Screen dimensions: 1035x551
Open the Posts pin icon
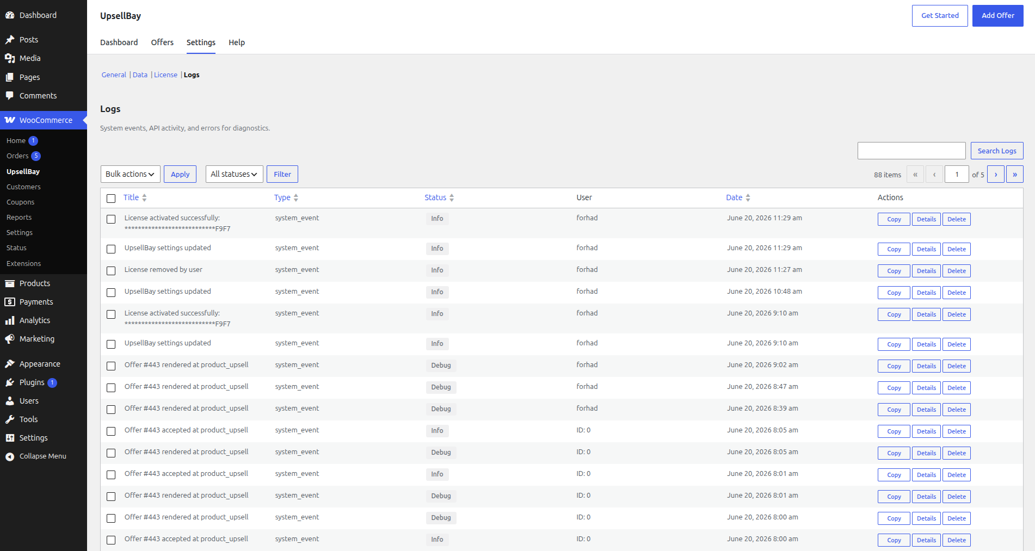click(10, 40)
